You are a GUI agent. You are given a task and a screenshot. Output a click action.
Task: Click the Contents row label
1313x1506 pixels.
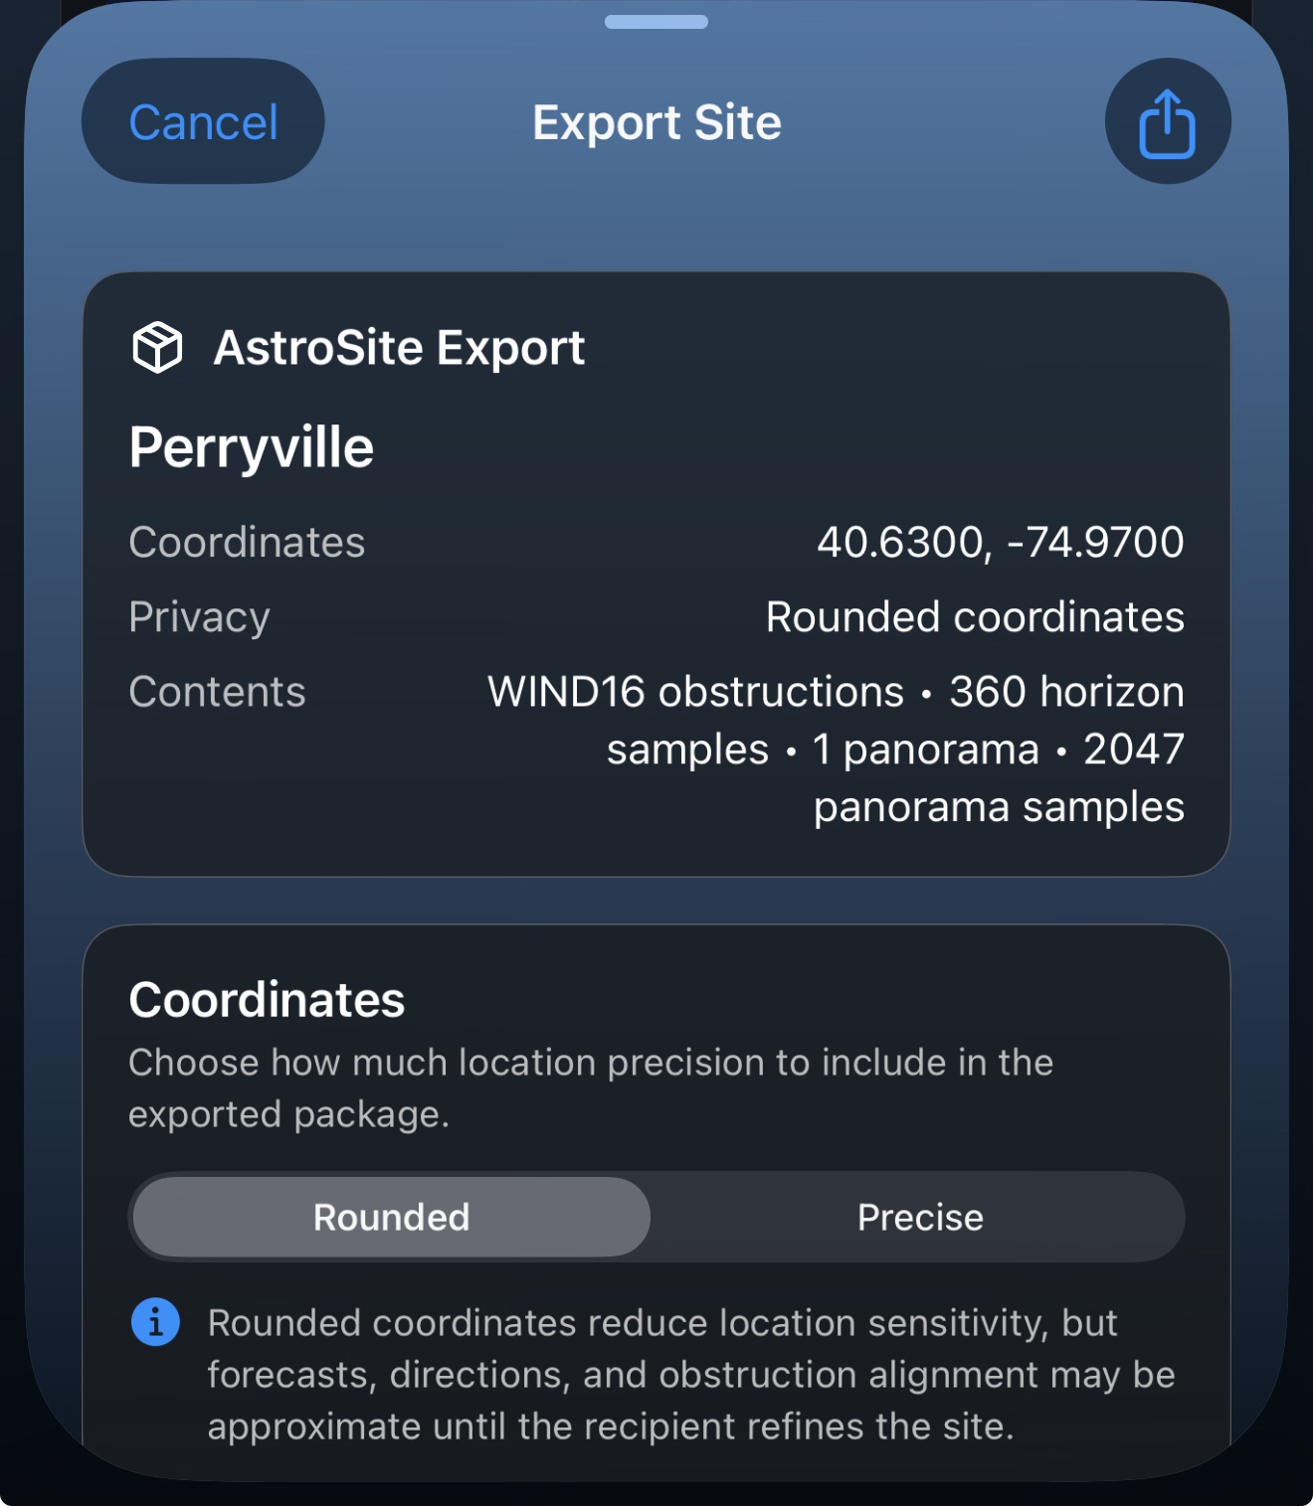pos(217,692)
